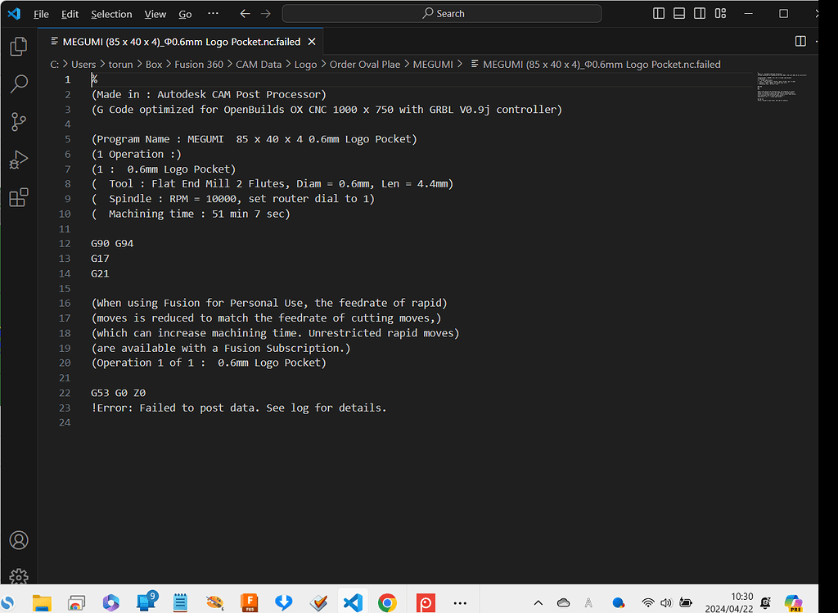Split the editor to the right
This screenshot has width=838, height=613.
click(x=800, y=41)
